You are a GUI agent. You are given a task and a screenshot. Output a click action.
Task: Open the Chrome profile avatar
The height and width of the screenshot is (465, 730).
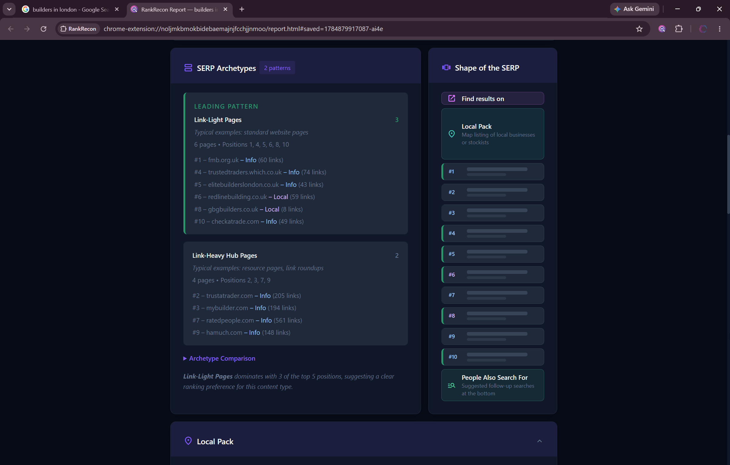(703, 29)
